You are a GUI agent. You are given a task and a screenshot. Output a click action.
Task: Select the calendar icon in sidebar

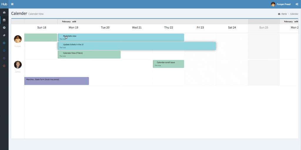(4, 20)
